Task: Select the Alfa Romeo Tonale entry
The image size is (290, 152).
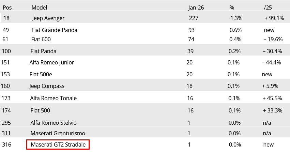Action: 53,98
